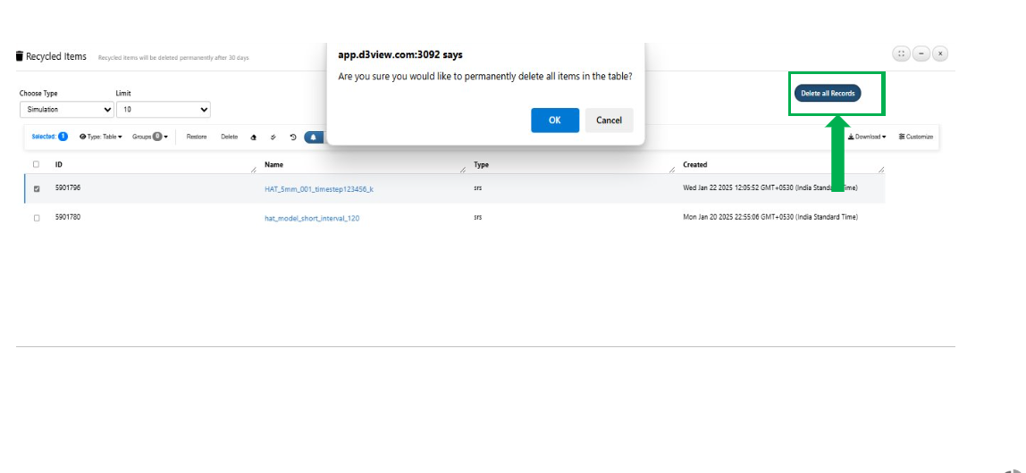Click the Customize columns icon

tap(902, 137)
